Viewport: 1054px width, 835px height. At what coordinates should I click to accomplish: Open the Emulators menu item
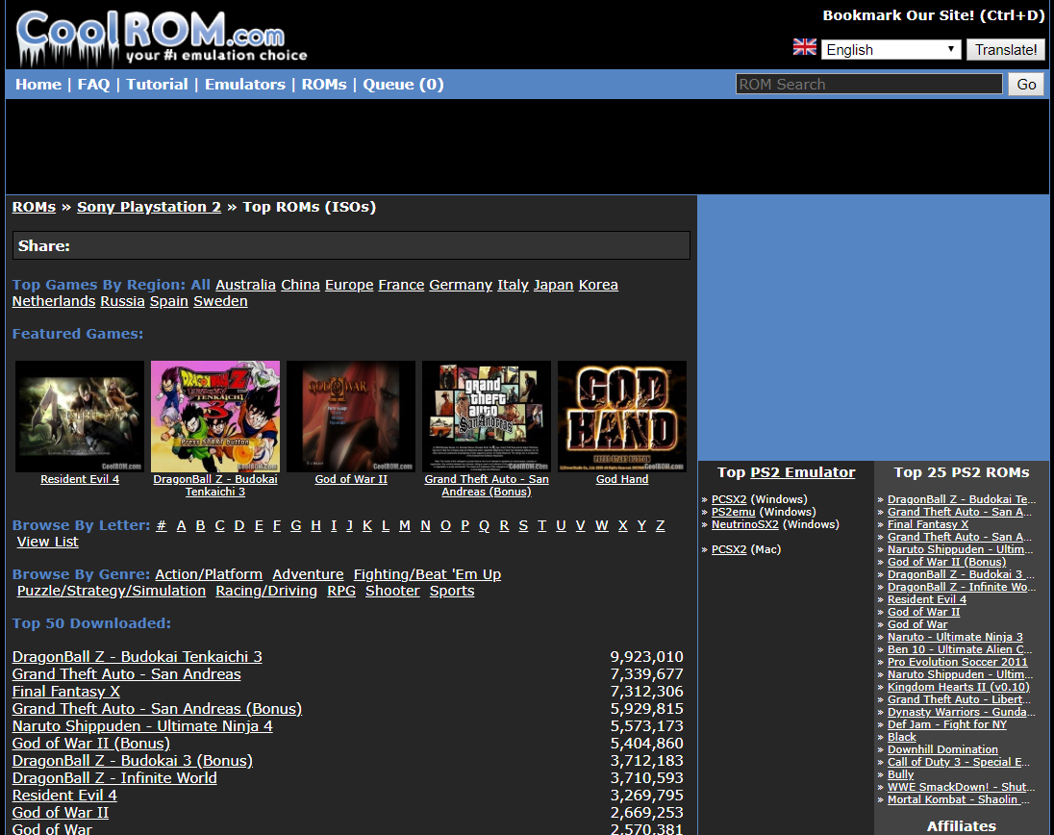(x=245, y=85)
